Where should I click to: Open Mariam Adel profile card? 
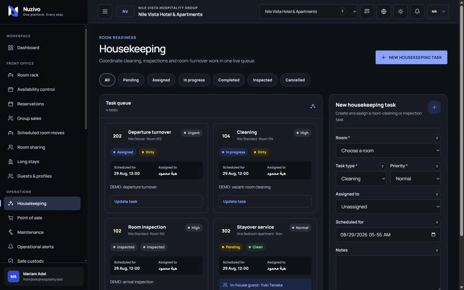44,276
